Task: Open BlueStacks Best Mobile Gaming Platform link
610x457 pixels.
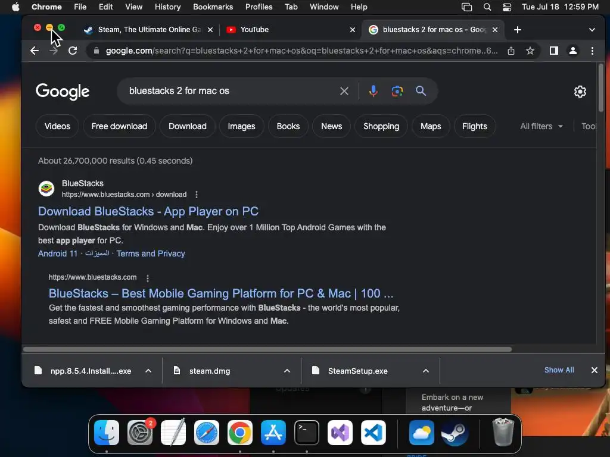Action: tap(220, 293)
